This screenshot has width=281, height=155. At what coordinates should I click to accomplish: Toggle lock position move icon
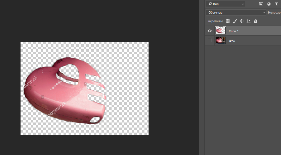(241, 21)
